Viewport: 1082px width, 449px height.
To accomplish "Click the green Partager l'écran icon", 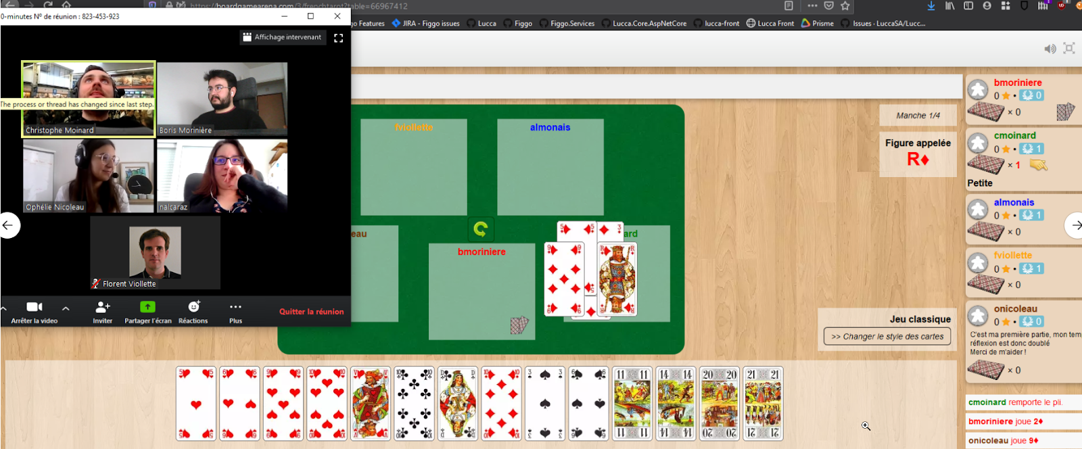I will (x=147, y=307).
